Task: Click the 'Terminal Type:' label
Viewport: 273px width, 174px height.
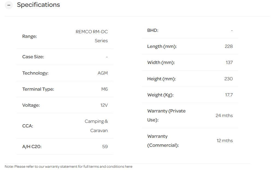Action: click(38, 89)
